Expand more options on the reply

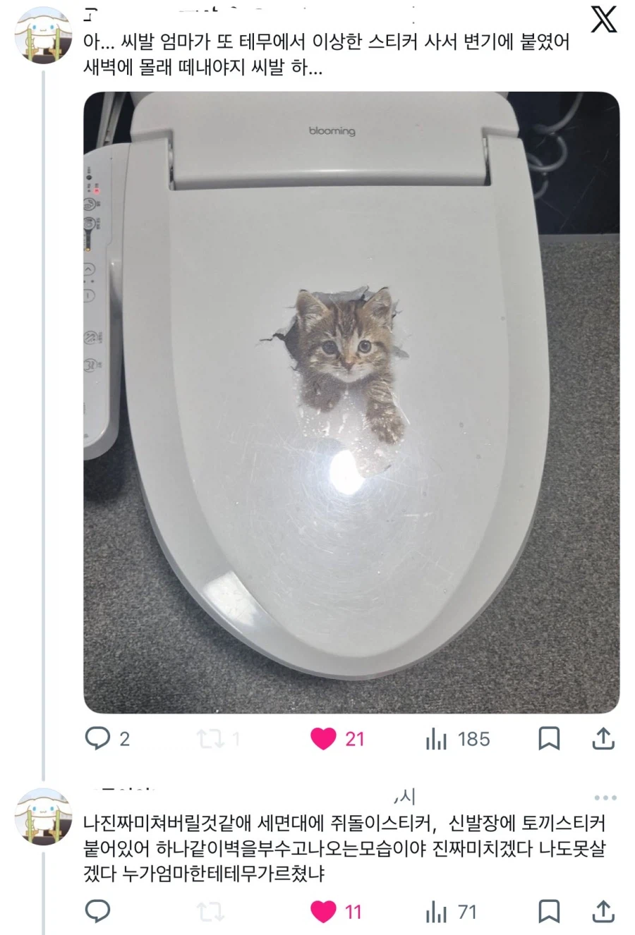click(x=605, y=797)
